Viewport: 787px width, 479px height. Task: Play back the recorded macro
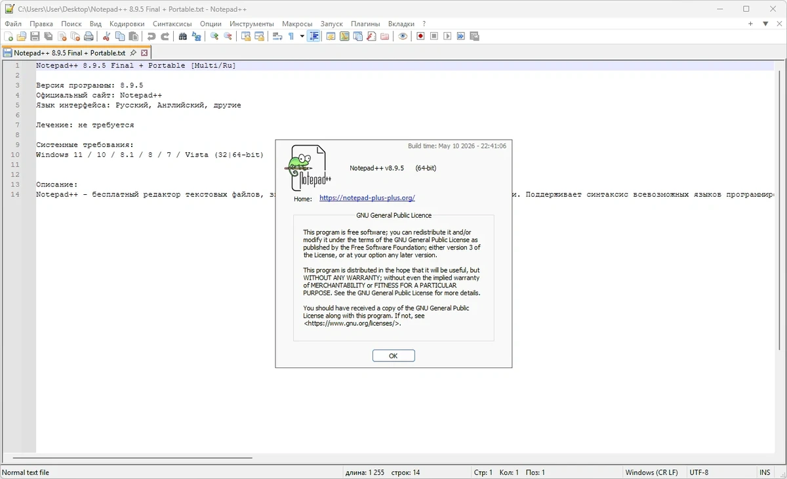pos(447,36)
